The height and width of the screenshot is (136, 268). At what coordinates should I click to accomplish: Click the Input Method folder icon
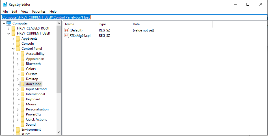22,89
